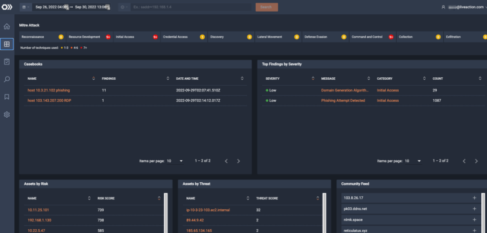Expand Community Feed entry 103.8.26.17
Image resolution: width=487 pixels, height=233 pixels.
[474, 198]
